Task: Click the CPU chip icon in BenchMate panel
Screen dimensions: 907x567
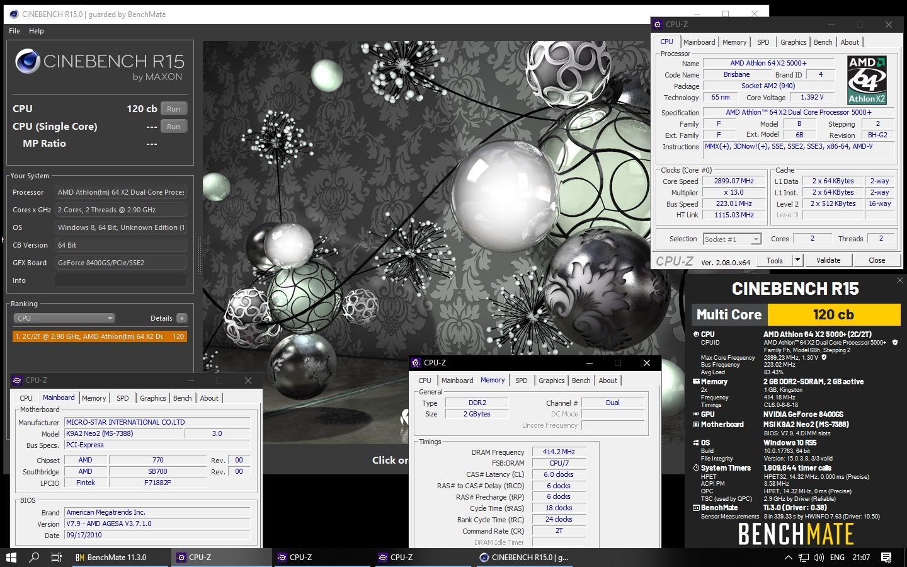Action: (x=696, y=335)
